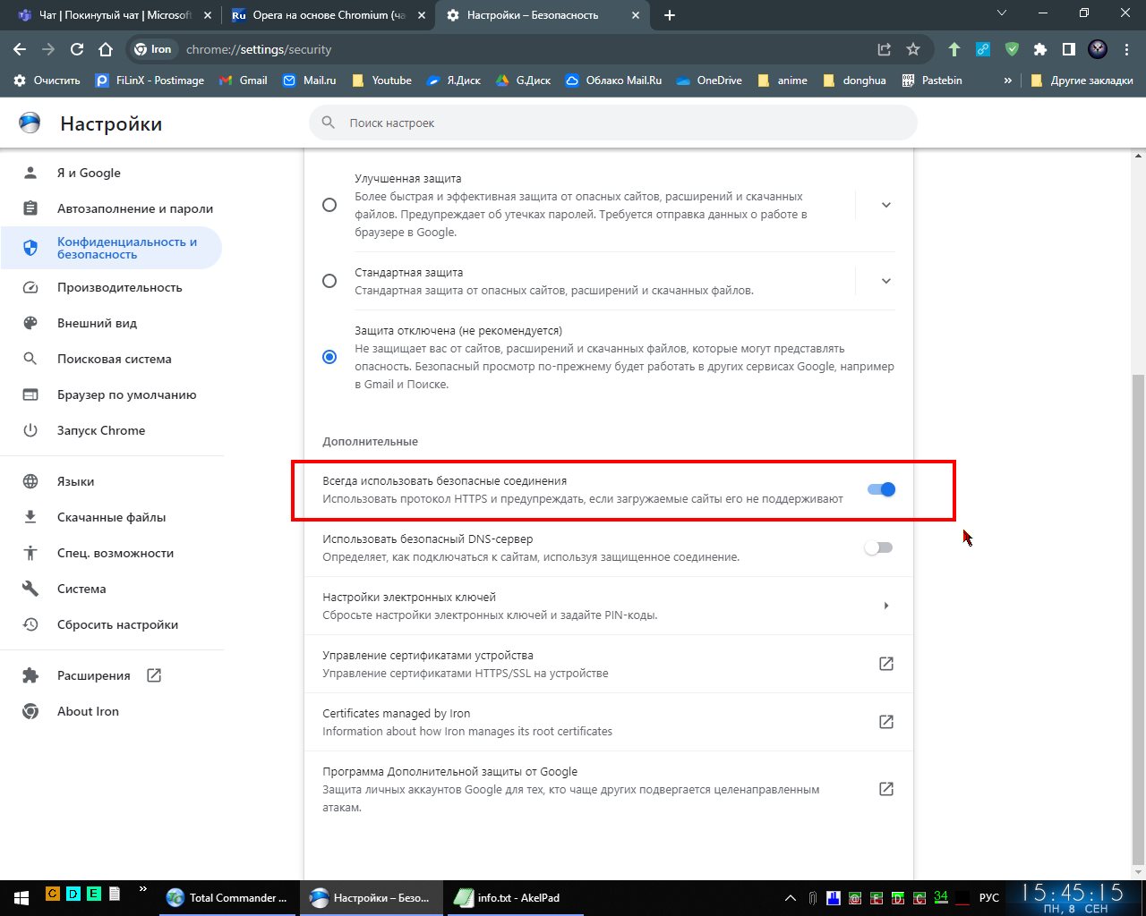The height and width of the screenshot is (916, 1146).
Task: Open Total Commander from the taskbar
Action: click(227, 897)
